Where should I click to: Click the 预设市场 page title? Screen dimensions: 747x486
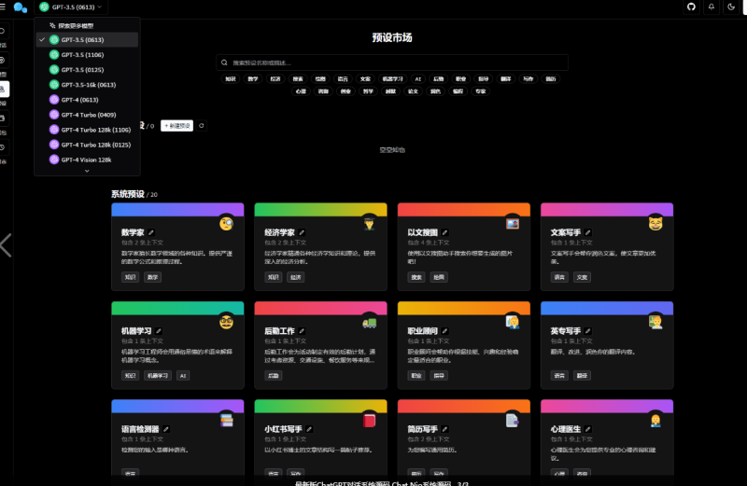pyautogui.click(x=391, y=37)
